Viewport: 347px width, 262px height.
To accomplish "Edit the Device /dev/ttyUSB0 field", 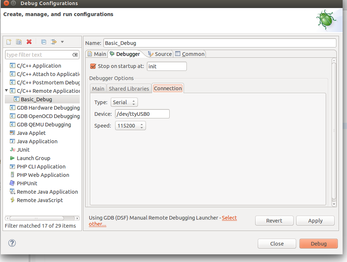I will [x=142, y=114].
